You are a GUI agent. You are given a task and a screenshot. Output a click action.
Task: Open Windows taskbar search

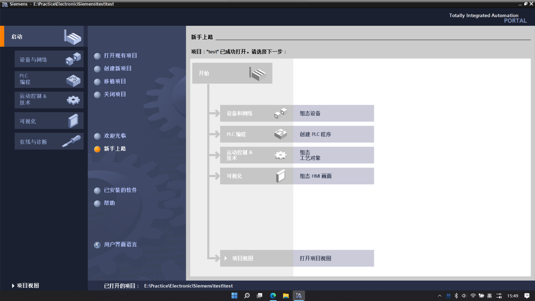point(247,296)
